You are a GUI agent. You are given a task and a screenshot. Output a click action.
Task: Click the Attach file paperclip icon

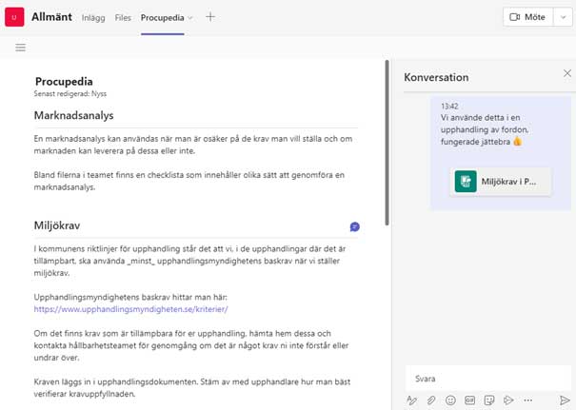tap(431, 400)
